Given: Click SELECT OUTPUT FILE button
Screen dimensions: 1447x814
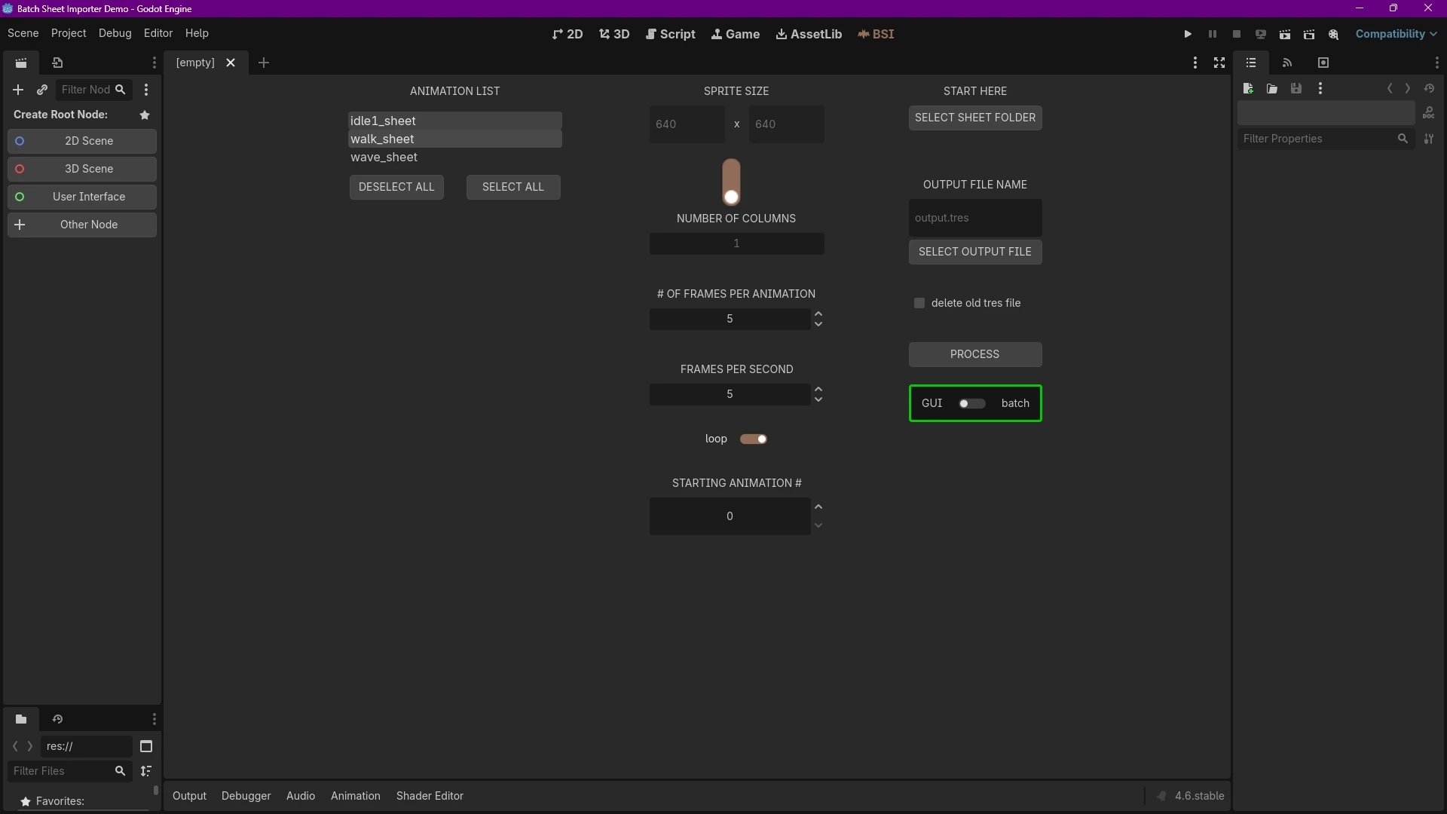Looking at the screenshot, I should click(x=975, y=252).
